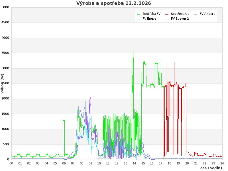228x171 pixels.
Task: Toggle the Spotřeba Uti series label
Action: pyautogui.click(x=180, y=14)
